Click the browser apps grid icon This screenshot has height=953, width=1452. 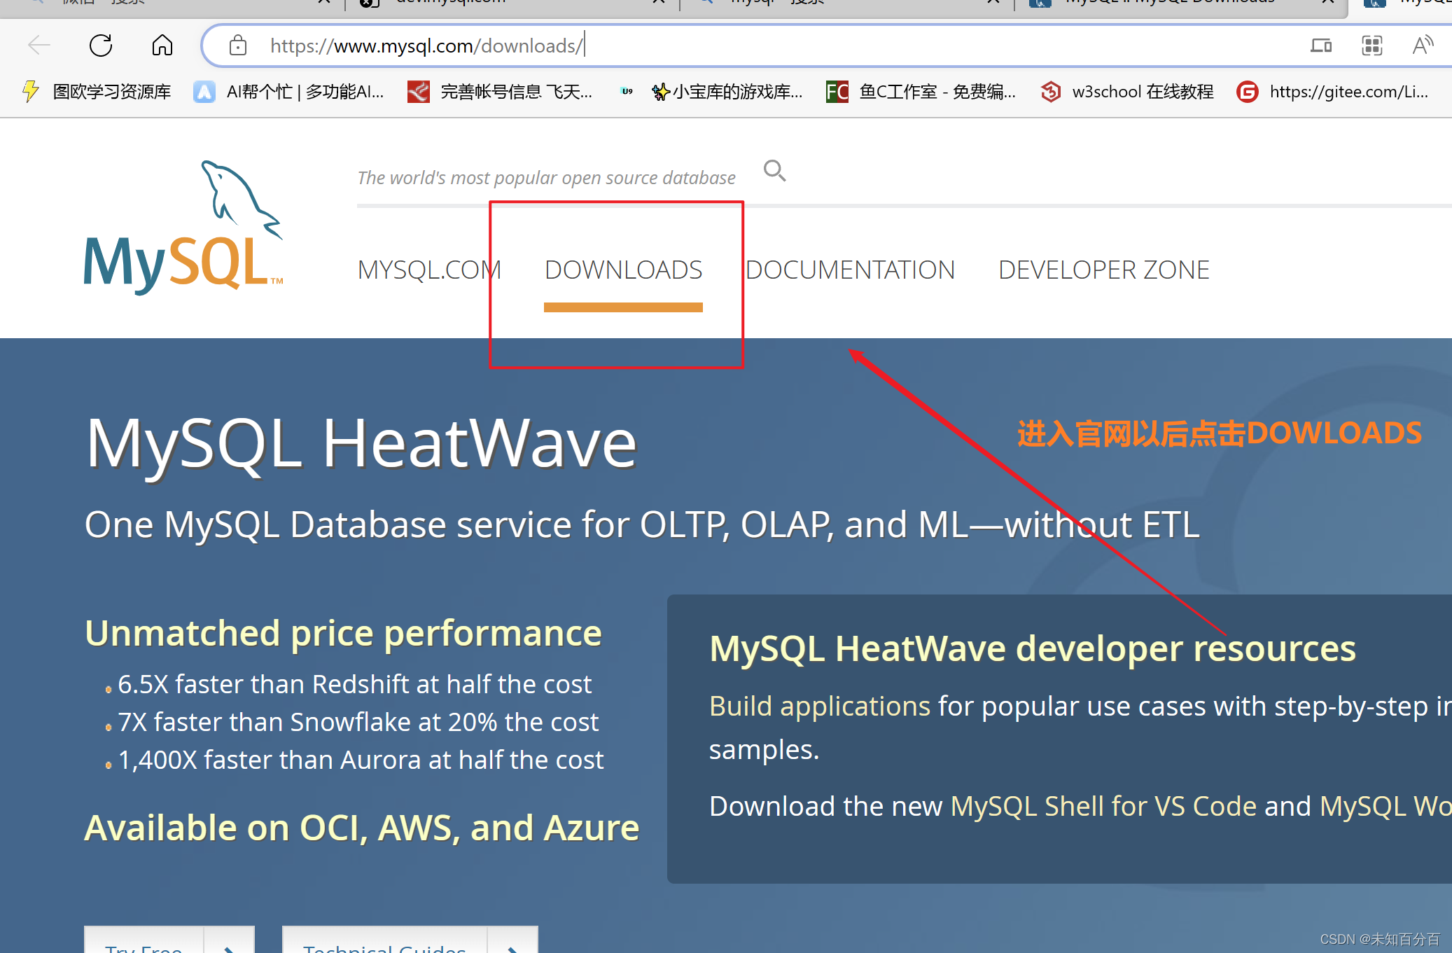coord(1371,46)
